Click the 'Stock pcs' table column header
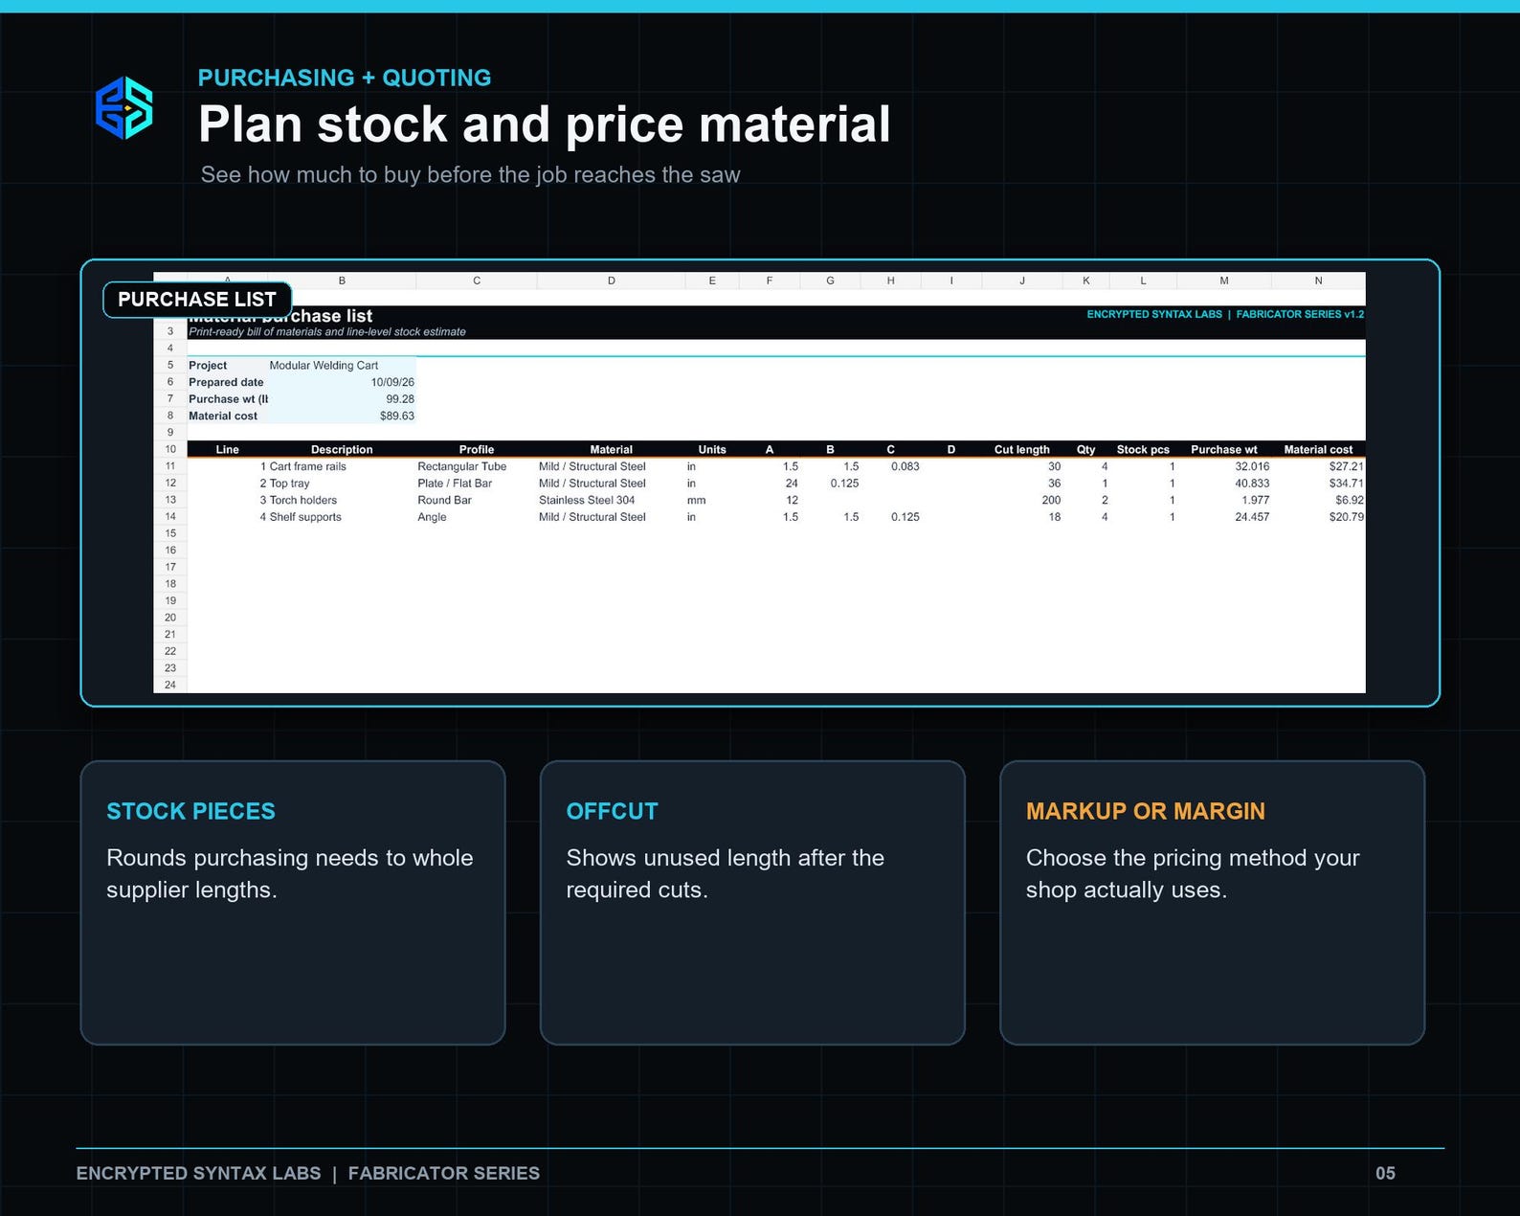This screenshot has height=1216, width=1520. (1143, 450)
